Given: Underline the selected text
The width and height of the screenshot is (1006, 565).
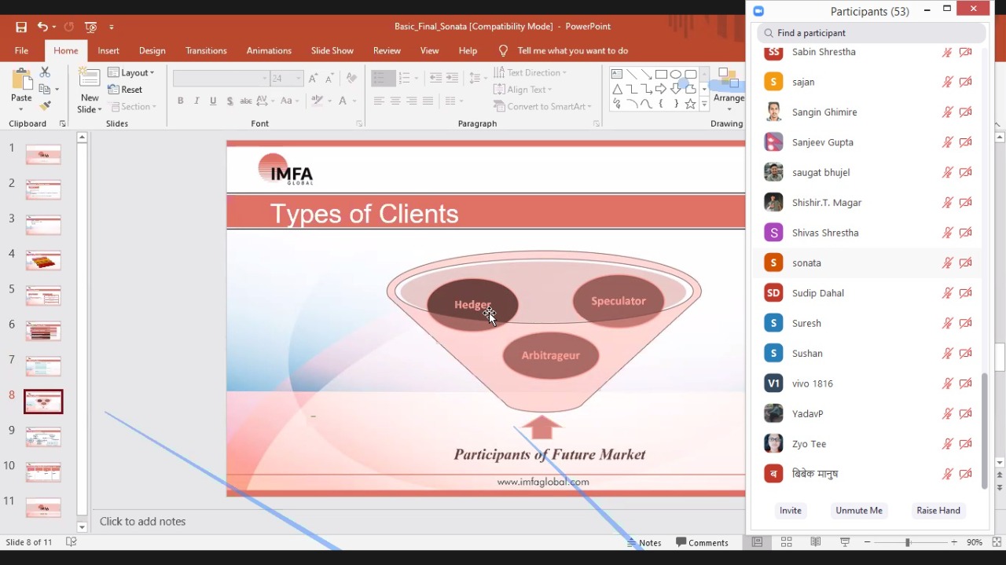Looking at the screenshot, I should point(213,101).
